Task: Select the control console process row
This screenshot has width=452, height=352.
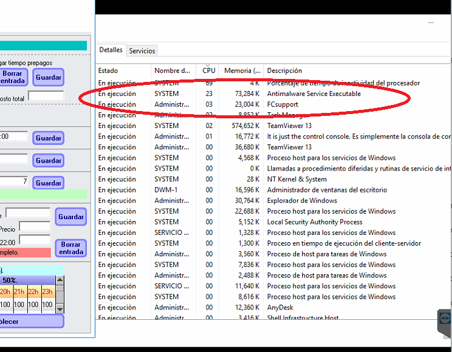Action: (x=273, y=137)
